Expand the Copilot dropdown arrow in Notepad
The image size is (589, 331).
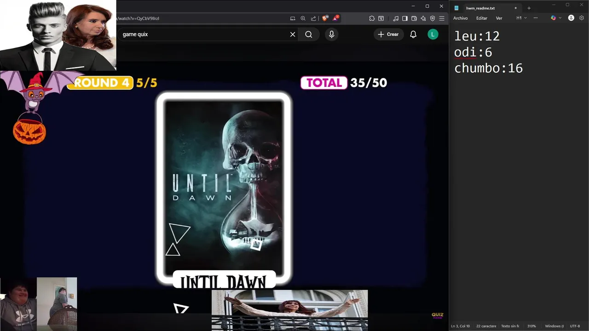click(560, 18)
